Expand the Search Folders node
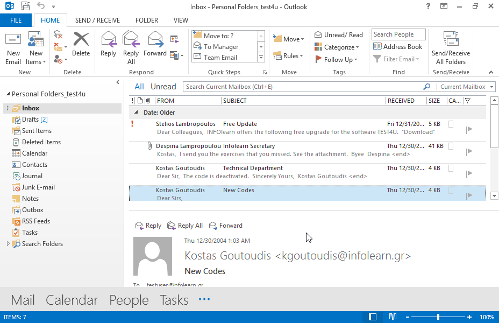The image size is (499, 323). pos(8,244)
